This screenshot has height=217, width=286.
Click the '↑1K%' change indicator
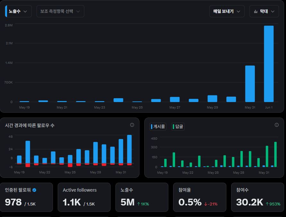pyautogui.click(x=143, y=204)
